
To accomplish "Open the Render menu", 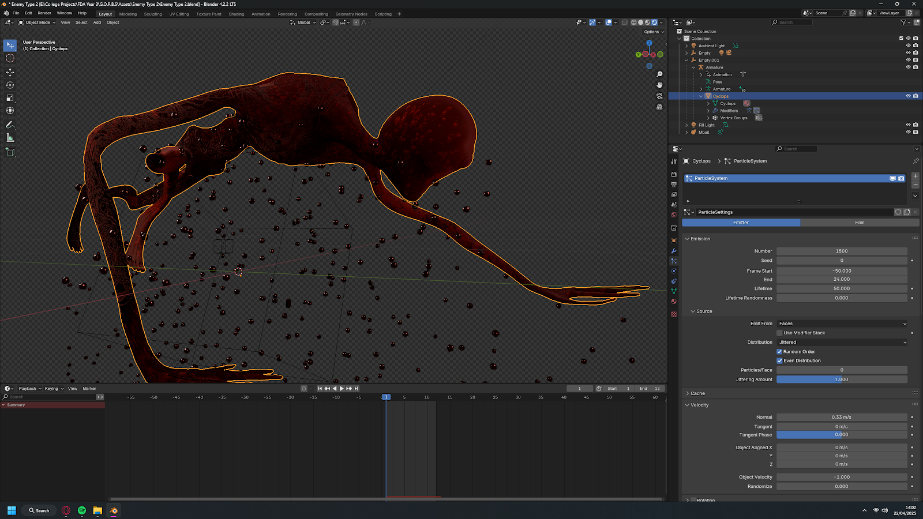I will point(44,13).
